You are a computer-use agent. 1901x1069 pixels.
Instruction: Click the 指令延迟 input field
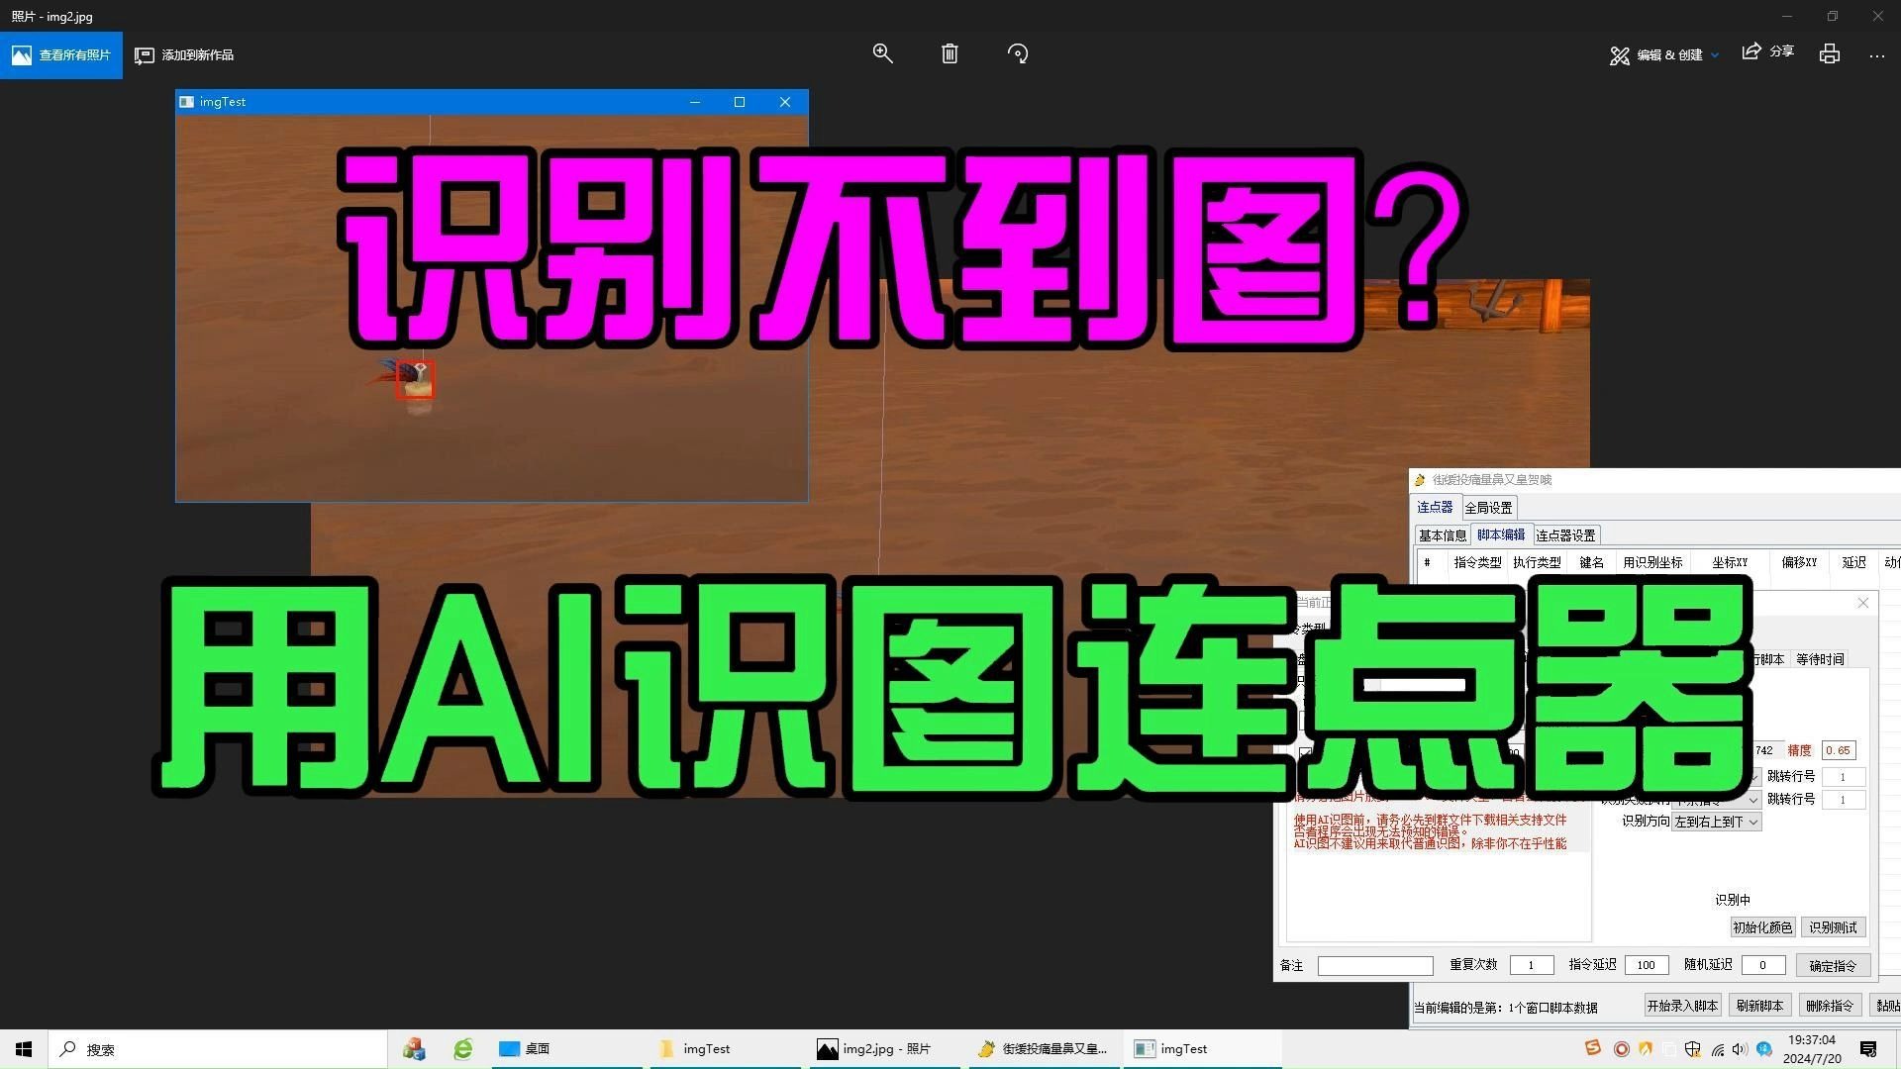click(x=1646, y=965)
